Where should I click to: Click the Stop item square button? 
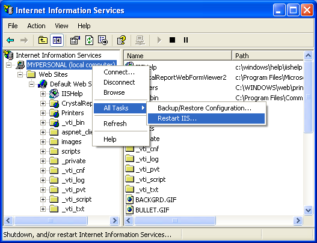(172, 40)
